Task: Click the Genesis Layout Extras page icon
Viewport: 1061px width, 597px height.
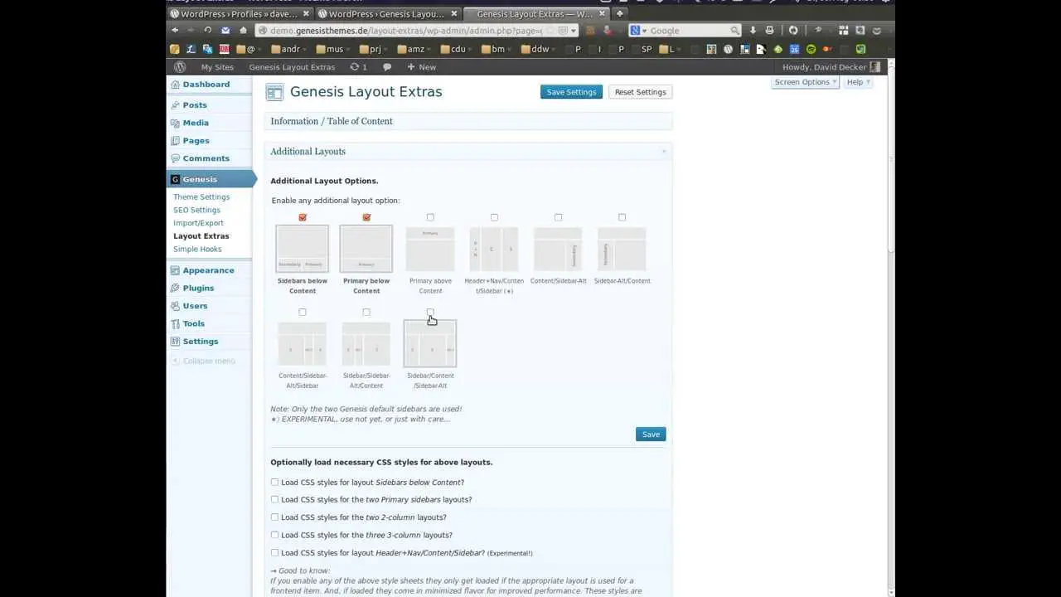Action: [x=274, y=92]
